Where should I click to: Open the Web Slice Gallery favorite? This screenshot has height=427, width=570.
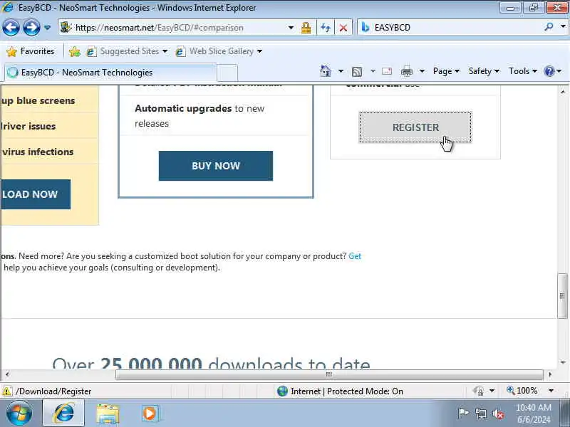coord(215,51)
